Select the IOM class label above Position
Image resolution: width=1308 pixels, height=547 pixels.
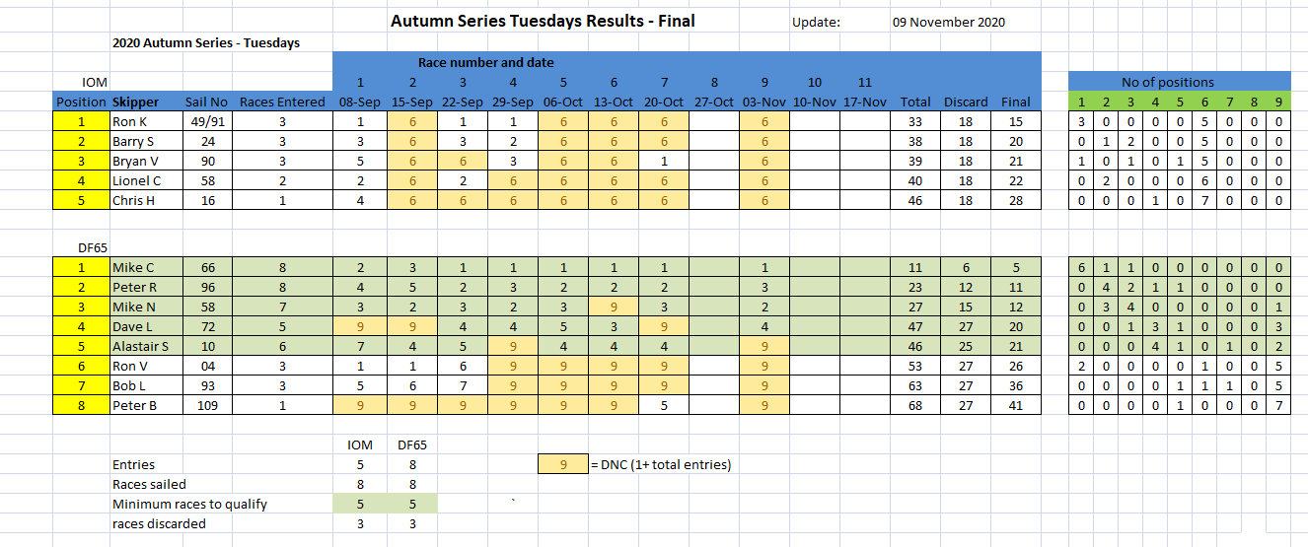[95, 82]
